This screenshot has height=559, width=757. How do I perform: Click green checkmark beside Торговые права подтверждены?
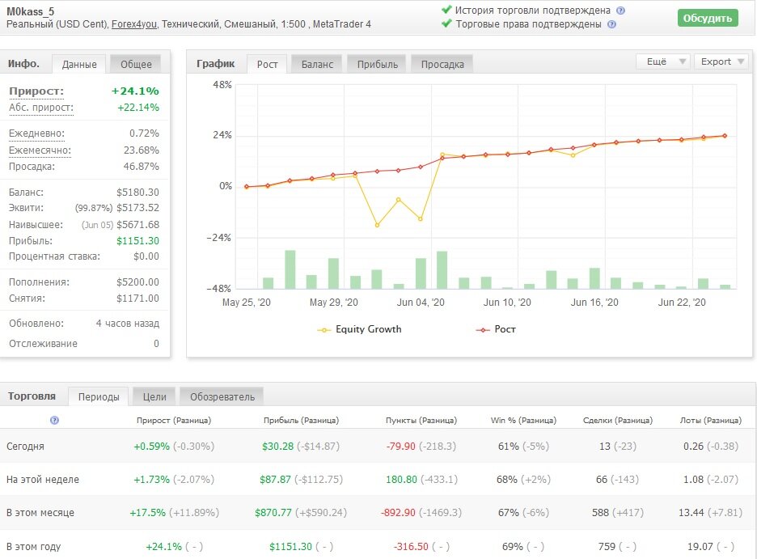coord(446,23)
